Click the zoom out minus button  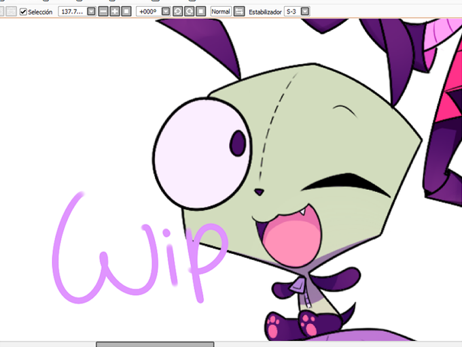103,12
